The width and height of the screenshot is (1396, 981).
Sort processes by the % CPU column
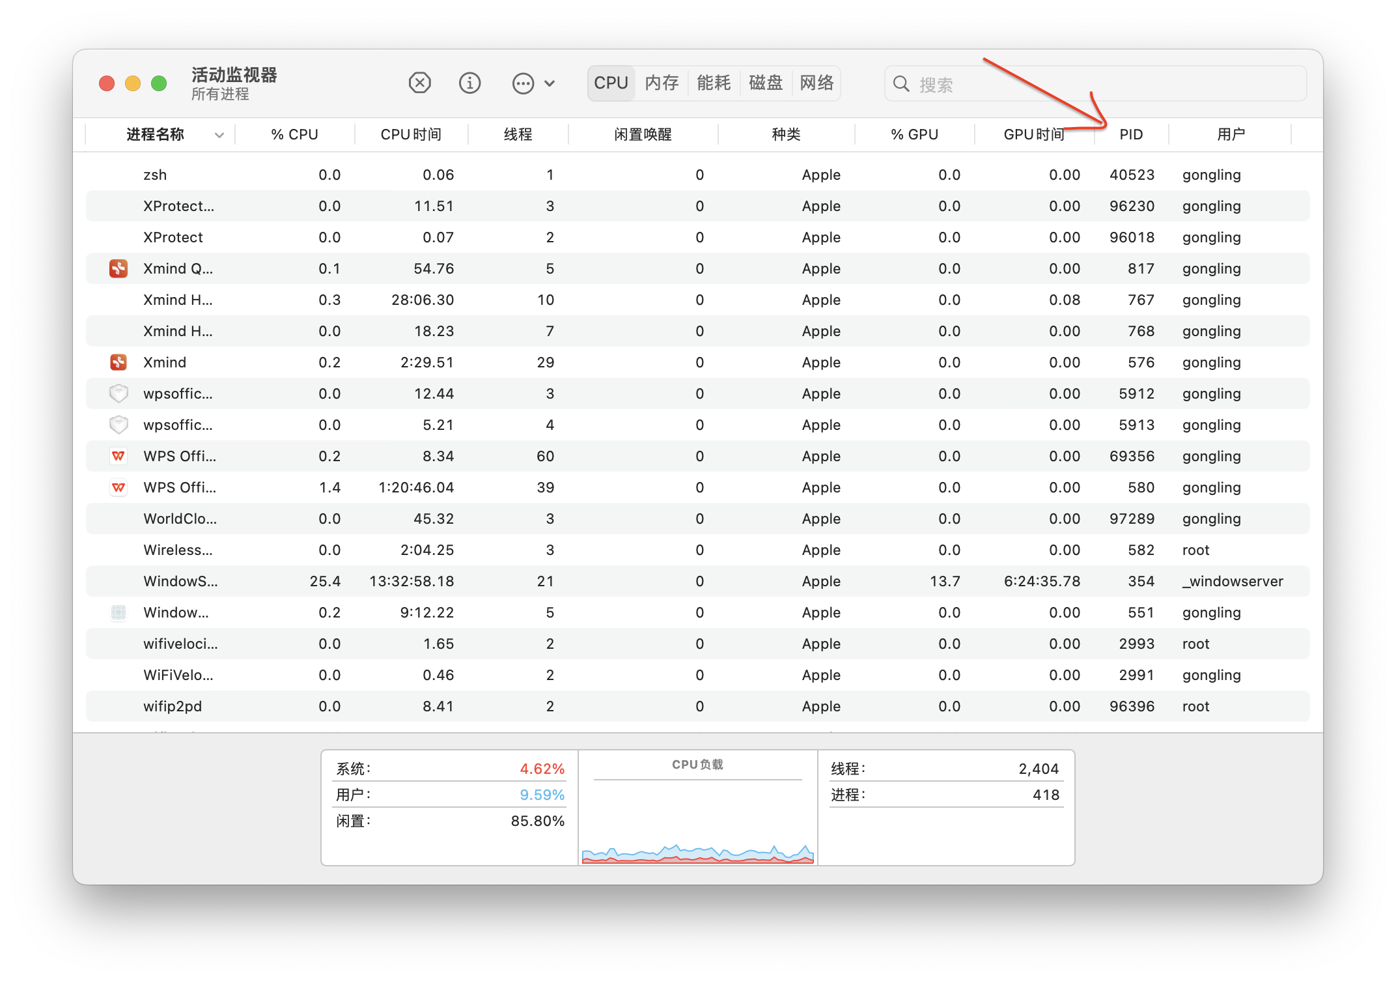click(x=294, y=134)
